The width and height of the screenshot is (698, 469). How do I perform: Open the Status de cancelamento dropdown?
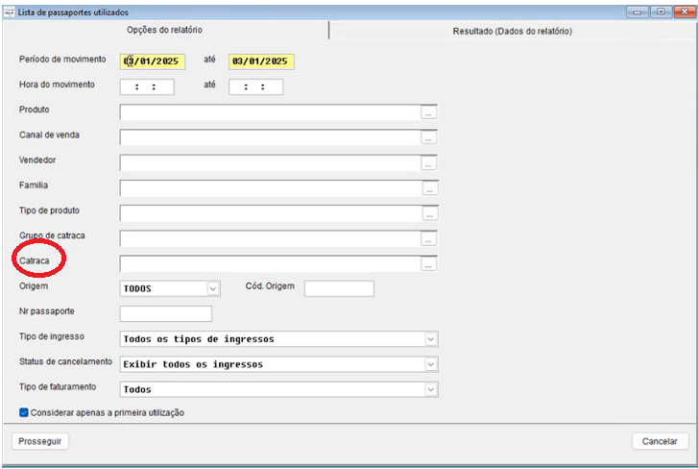[431, 364]
